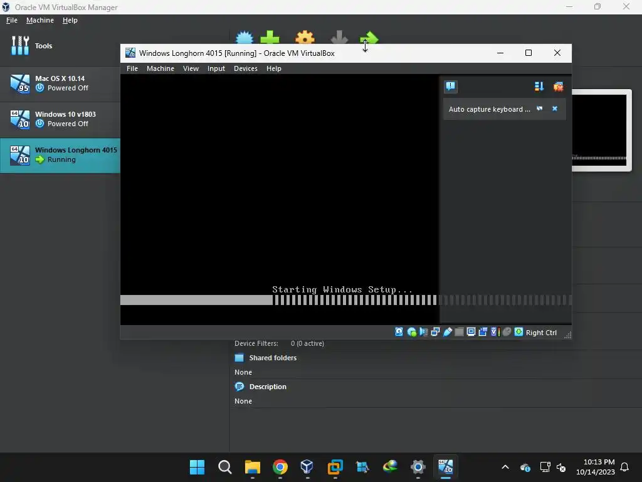Open the notification bell in system tray

click(624, 467)
